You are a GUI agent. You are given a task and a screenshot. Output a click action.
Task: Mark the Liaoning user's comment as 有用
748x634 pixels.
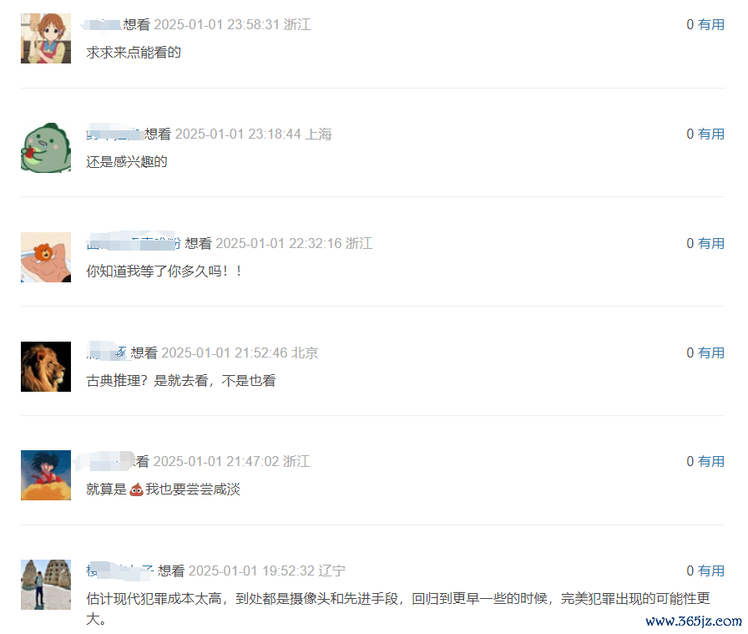tap(711, 571)
